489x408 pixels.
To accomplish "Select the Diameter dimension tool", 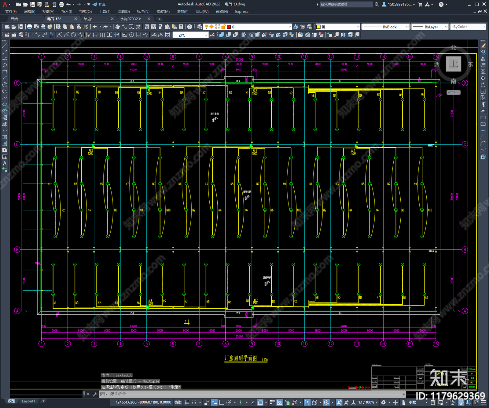I will click(73, 35).
